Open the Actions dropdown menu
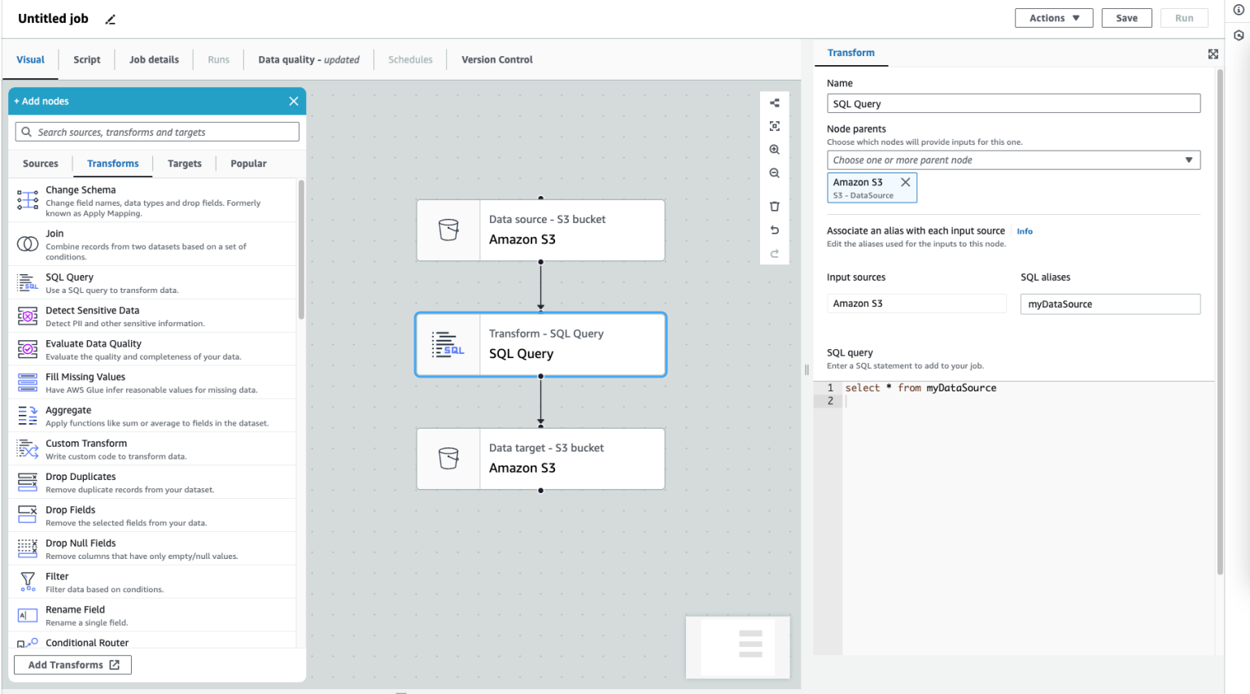The height and width of the screenshot is (694, 1250). (x=1053, y=18)
